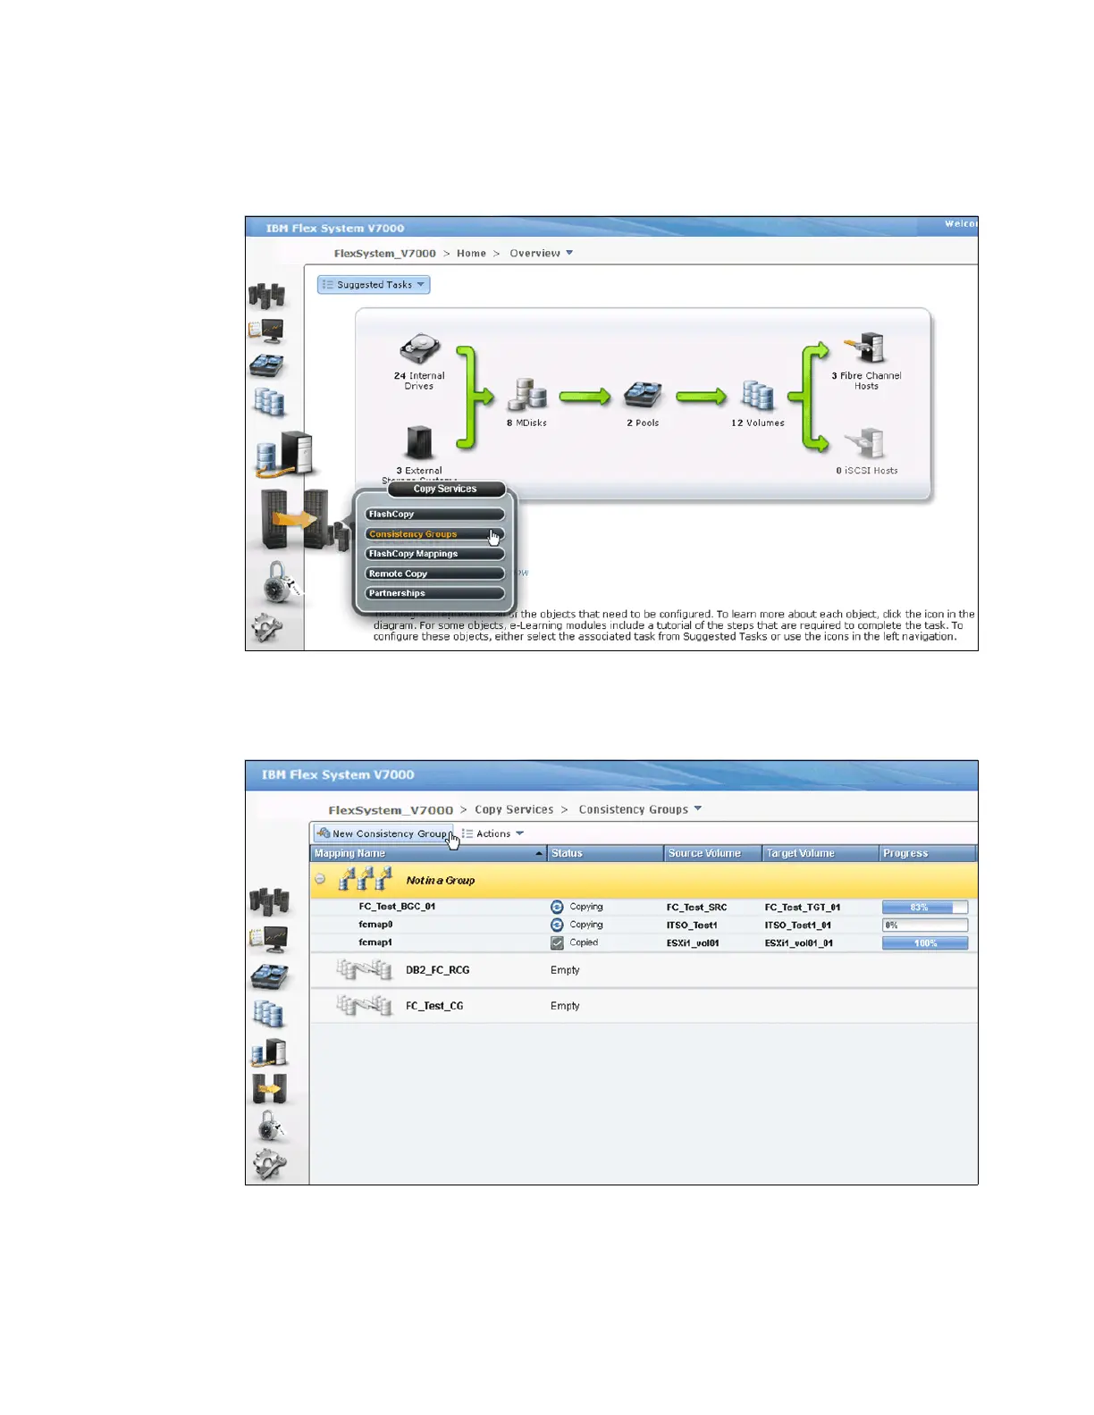Screen dimensions: 1094x1415
Task: Click the New Consistency Group button
Action: (383, 833)
